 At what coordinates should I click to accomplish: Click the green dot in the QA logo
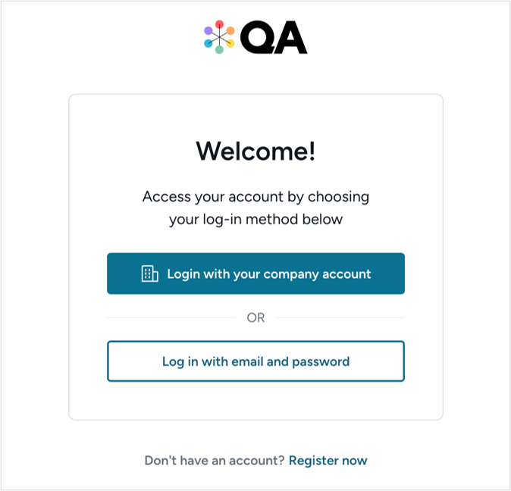219,50
